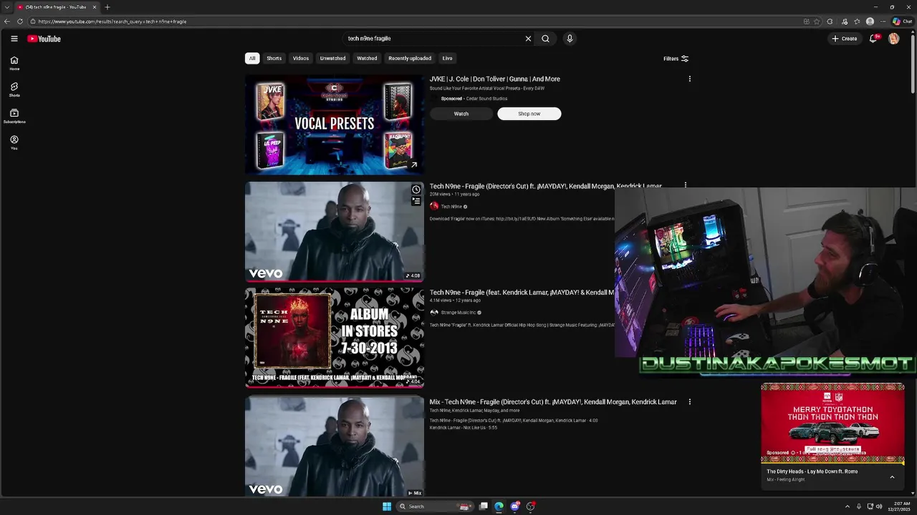Open Task View on the taskbar
The width and height of the screenshot is (917, 515).
(484, 506)
